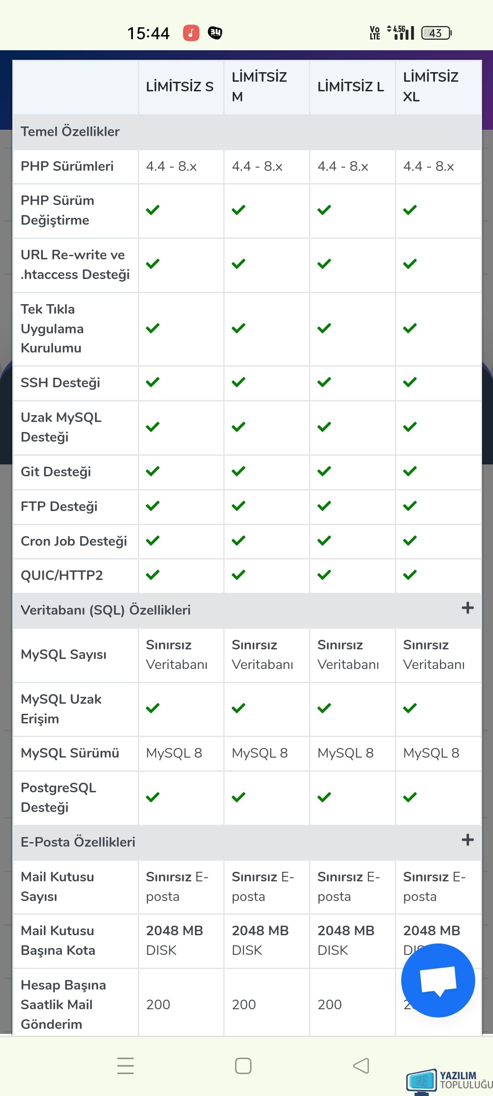Screen dimensions: 493x1096
Task: Click the Git Desteği row label
Action: tap(56, 472)
